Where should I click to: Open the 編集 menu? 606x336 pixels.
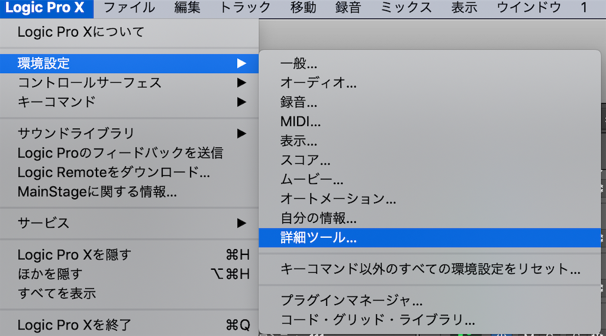pos(187,8)
